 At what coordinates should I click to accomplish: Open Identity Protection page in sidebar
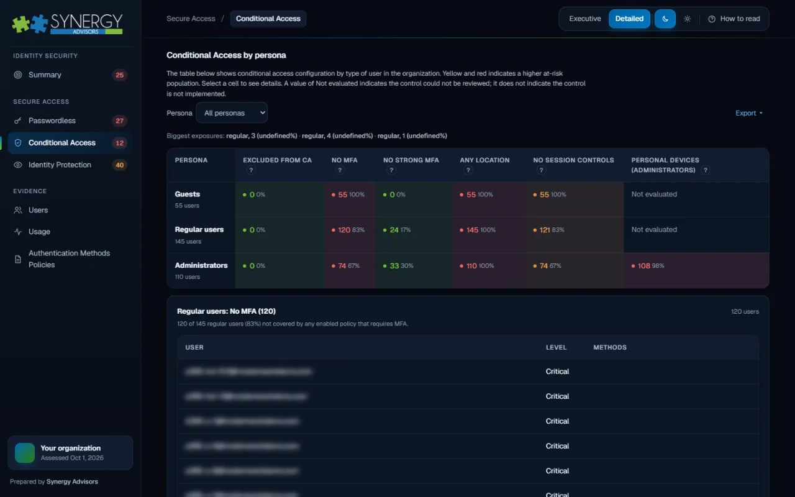70,165
